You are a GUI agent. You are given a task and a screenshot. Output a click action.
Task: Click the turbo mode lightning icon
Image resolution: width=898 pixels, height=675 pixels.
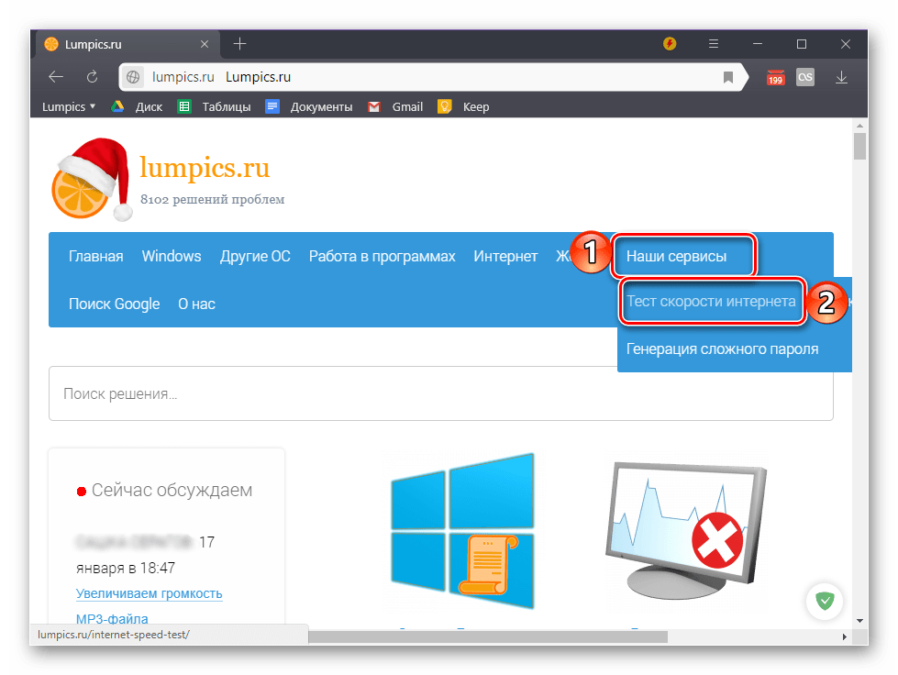[670, 44]
